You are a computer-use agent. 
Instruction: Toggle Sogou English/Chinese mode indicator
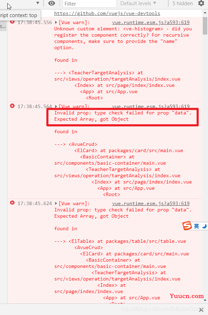pyautogui.click(x=197, y=226)
